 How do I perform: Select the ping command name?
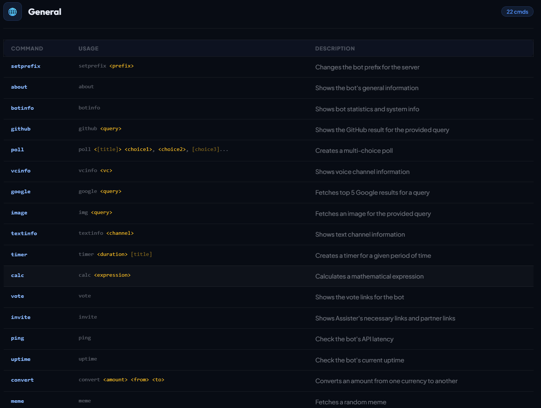click(x=17, y=338)
